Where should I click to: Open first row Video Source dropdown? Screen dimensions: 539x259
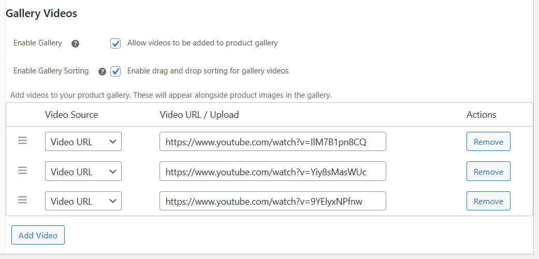(x=83, y=142)
